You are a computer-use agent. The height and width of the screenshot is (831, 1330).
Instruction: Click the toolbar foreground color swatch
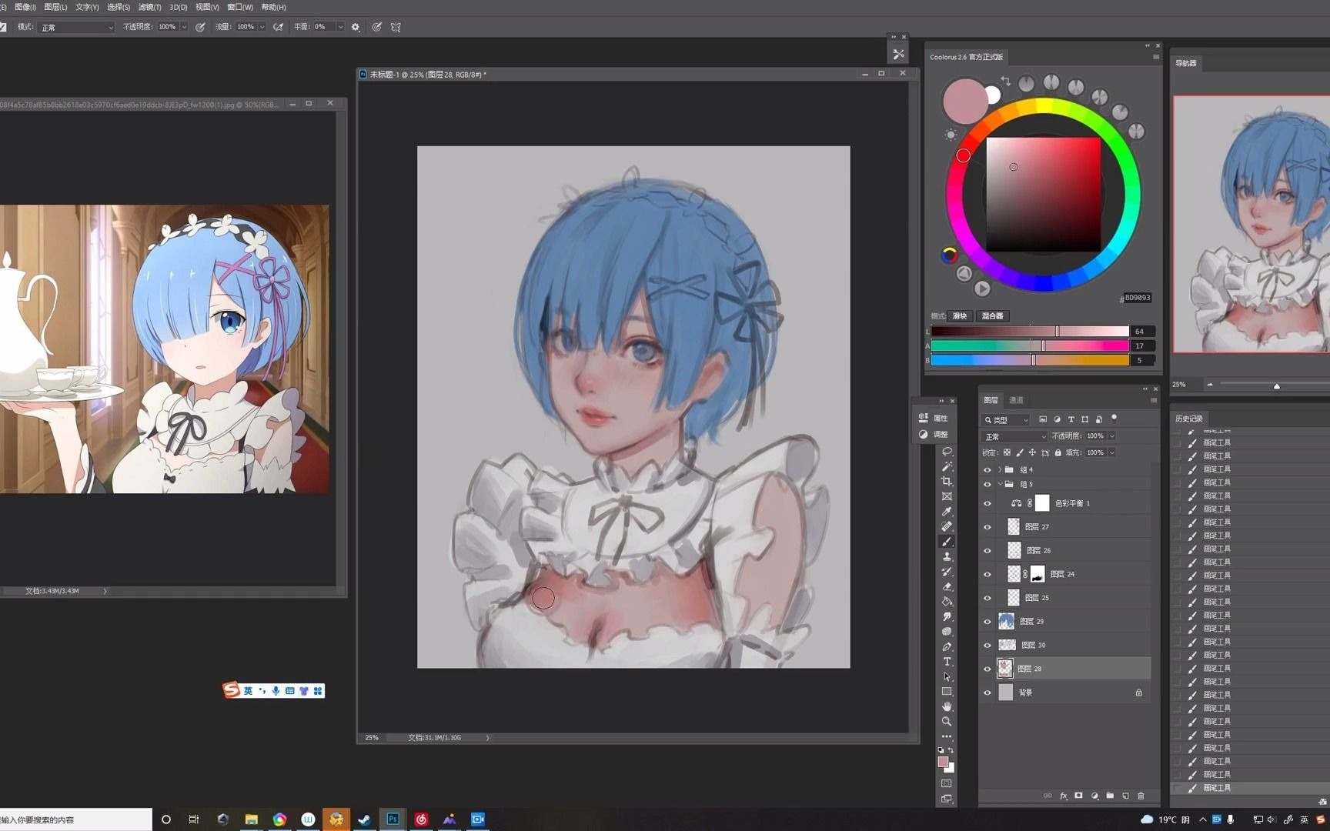943,762
